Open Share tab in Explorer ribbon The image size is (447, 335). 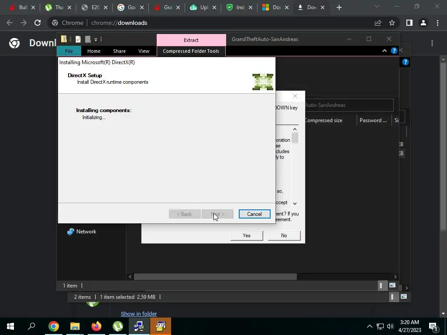pos(119,51)
